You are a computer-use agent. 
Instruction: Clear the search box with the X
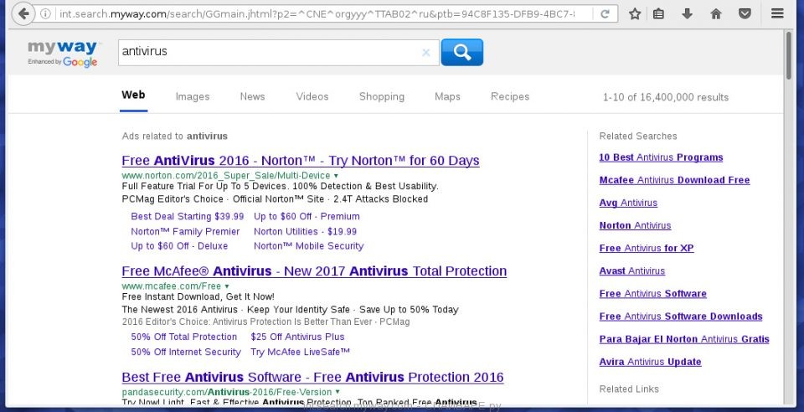pyautogui.click(x=425, y=52)
